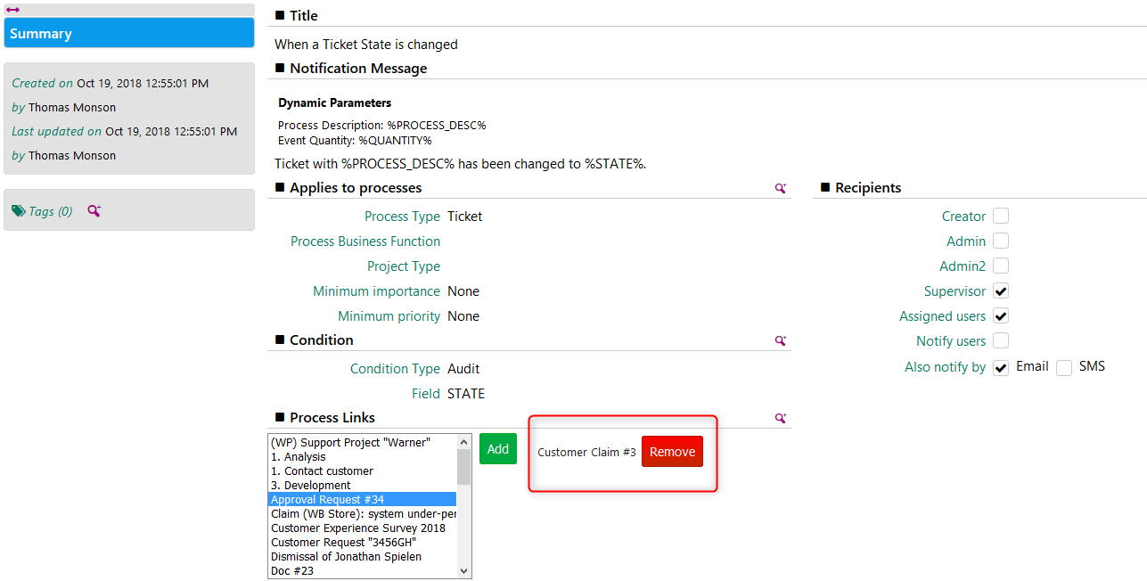Click 'Process Description: %PROCESS_DESC%' line
This screenshot has height=581, width=1147.
pos(382,126)
